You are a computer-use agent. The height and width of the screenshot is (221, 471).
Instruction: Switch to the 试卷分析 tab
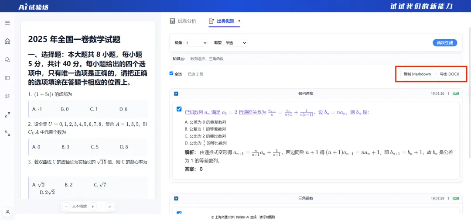(183, 21)
